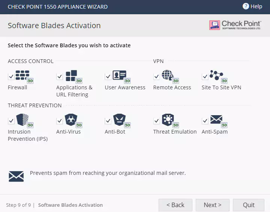The height and width of the screenshot is (212, 270).
Task: Click the Anti-Bot shield icon
Action: click(120, 120)
